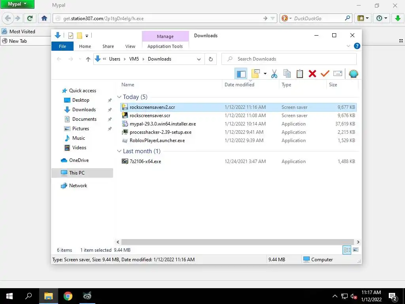Open Videos in navigation pane
Screen dimensions: 405x304
coord(79,148)
